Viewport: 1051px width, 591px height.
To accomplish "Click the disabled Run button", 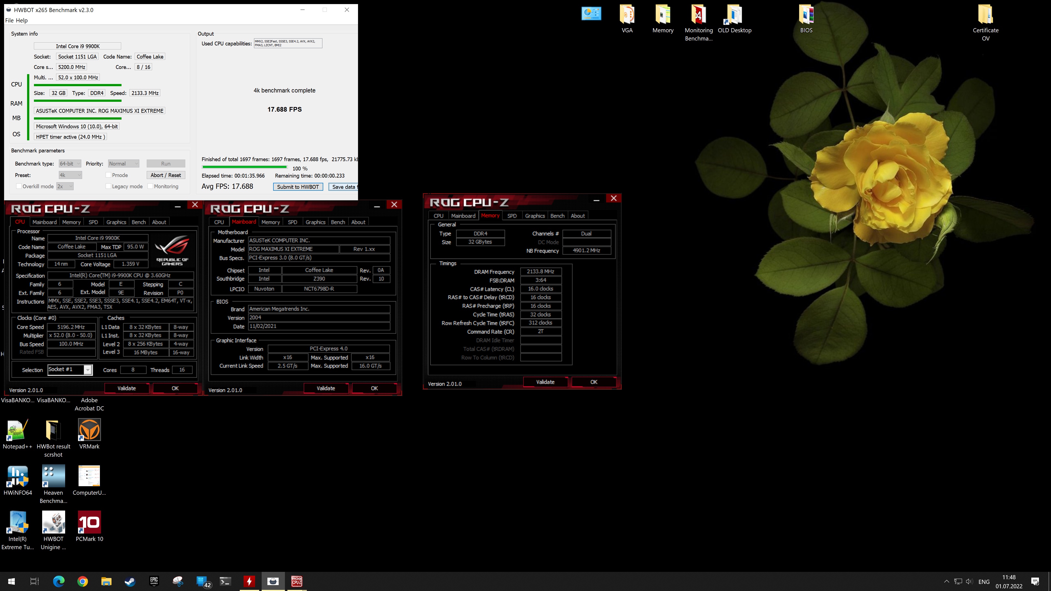I will click(x=166, y=164).
